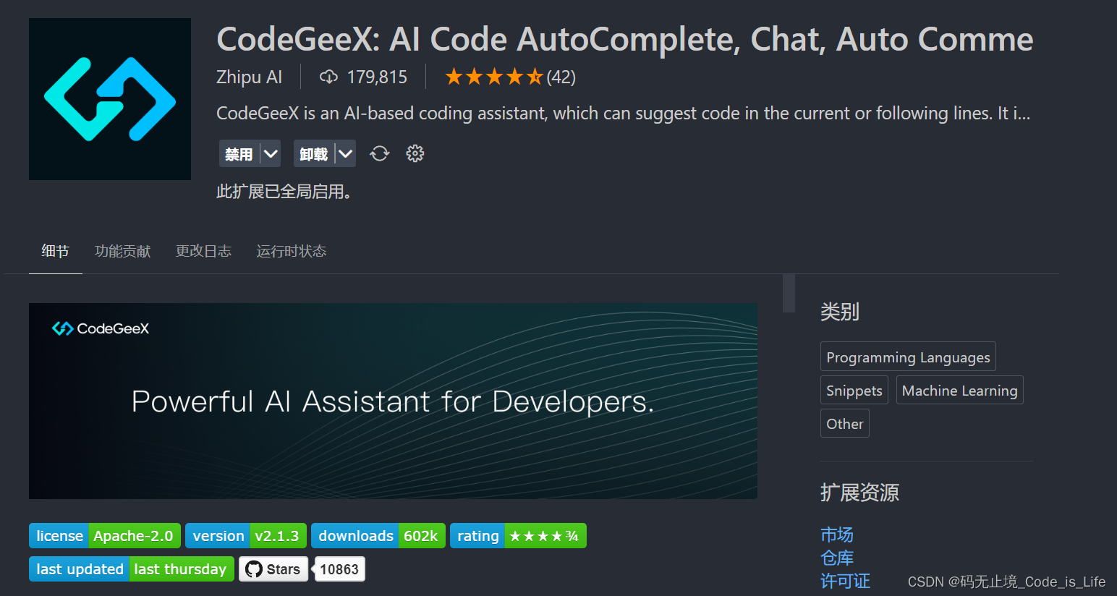Click the CodeGeeX extension logo
This screenshot has width=1117, height=596.
pyautogui.click(x=110, y=99)
